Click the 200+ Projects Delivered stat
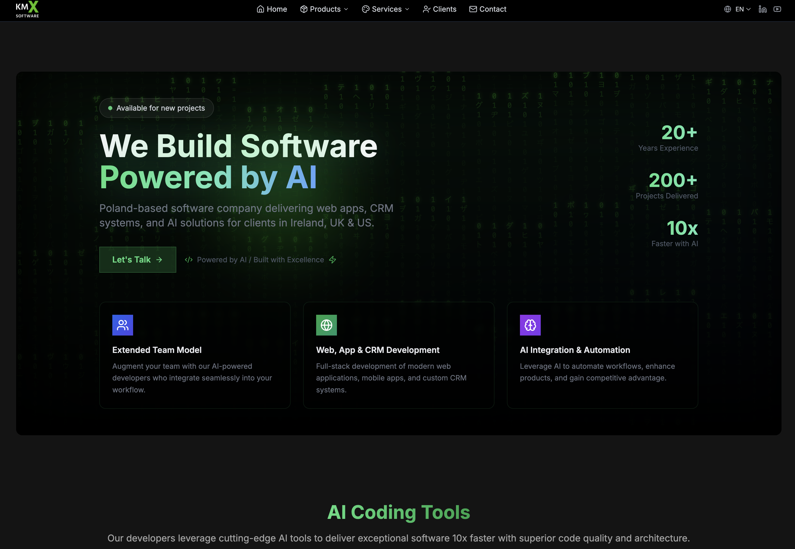Screen dimensions: 795x549 coord(667,186)
